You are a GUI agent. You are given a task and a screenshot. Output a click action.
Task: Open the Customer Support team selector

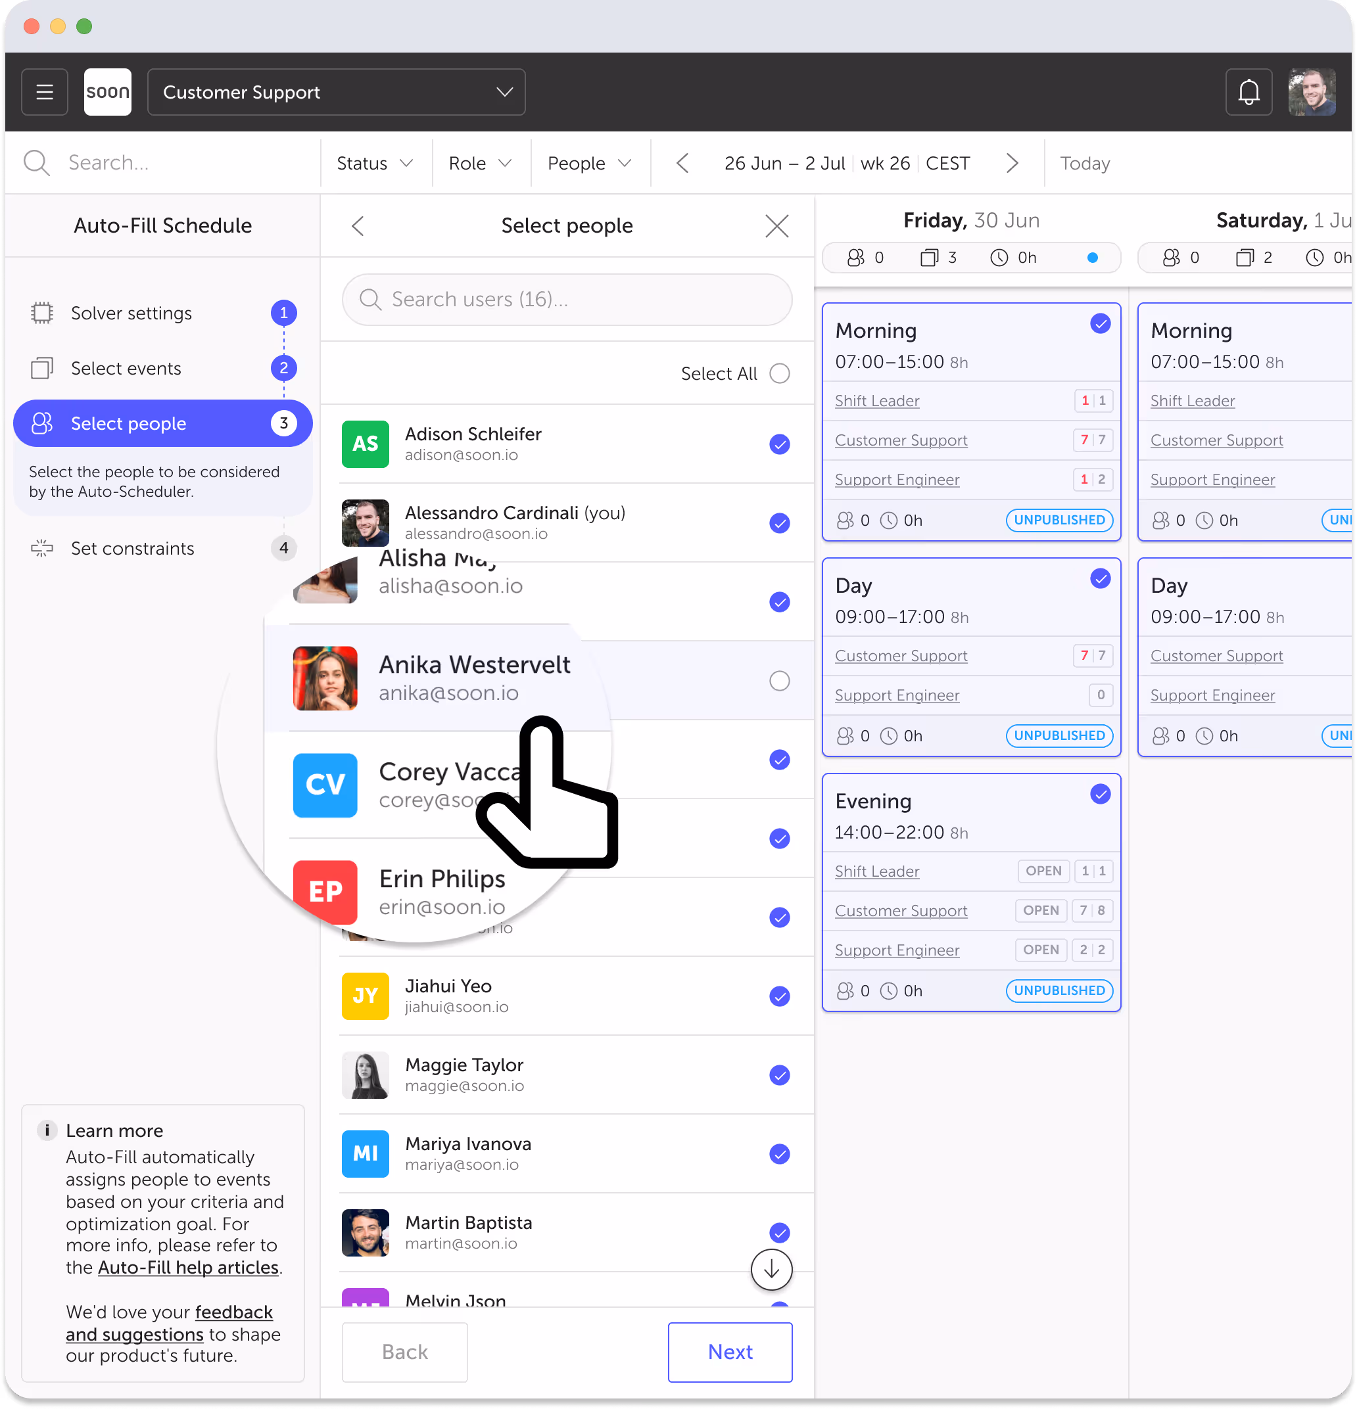(x=336, y=92)
